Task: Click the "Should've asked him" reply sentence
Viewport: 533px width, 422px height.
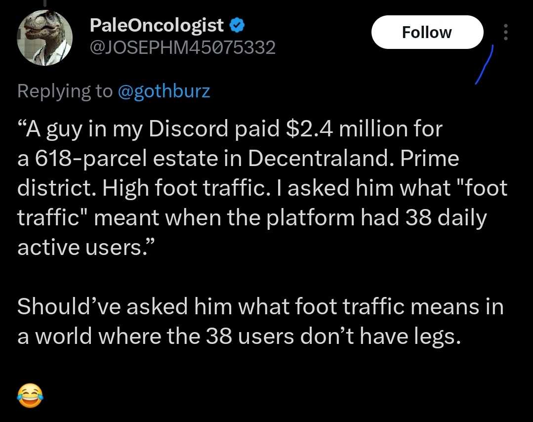Action: [124, 307]
